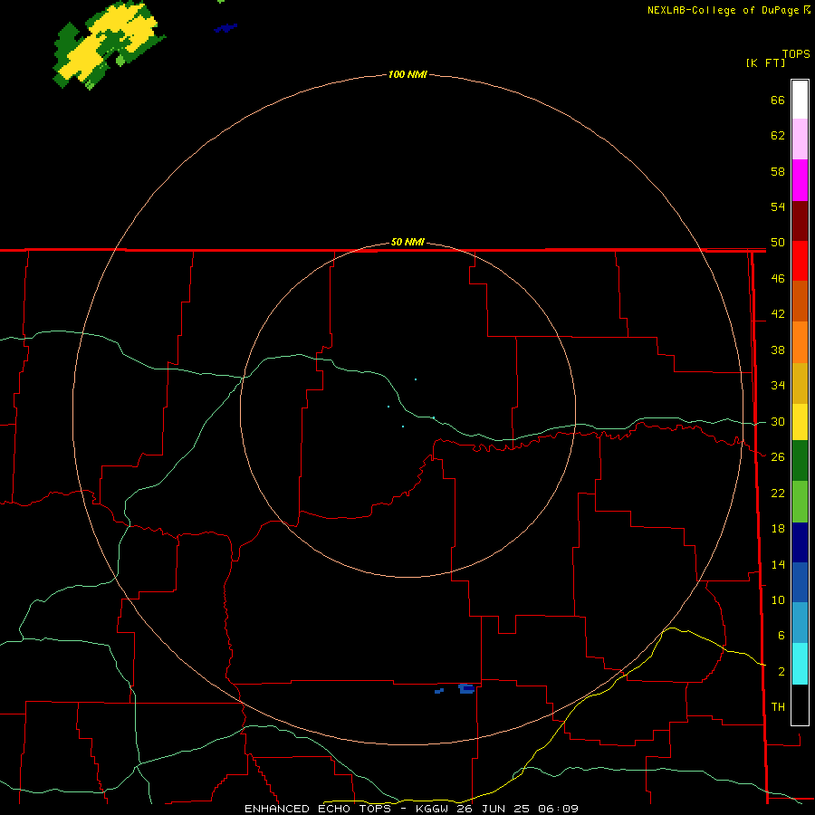
Task: Click the legend value "66"
Action: (x=778, y=100)
